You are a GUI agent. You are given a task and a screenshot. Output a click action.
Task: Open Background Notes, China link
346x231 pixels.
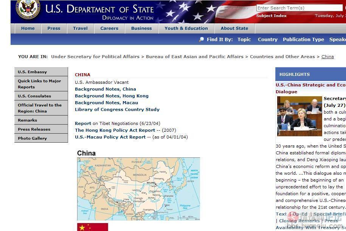coord(105,89)
